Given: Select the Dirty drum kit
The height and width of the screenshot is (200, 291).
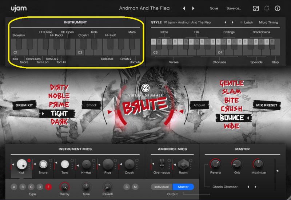Looking at the screenshot, I should coord(59,87).
